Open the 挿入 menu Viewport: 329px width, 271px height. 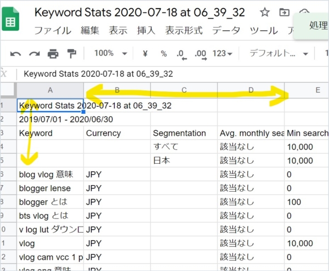pyautogui.click(x=146, y=31)
